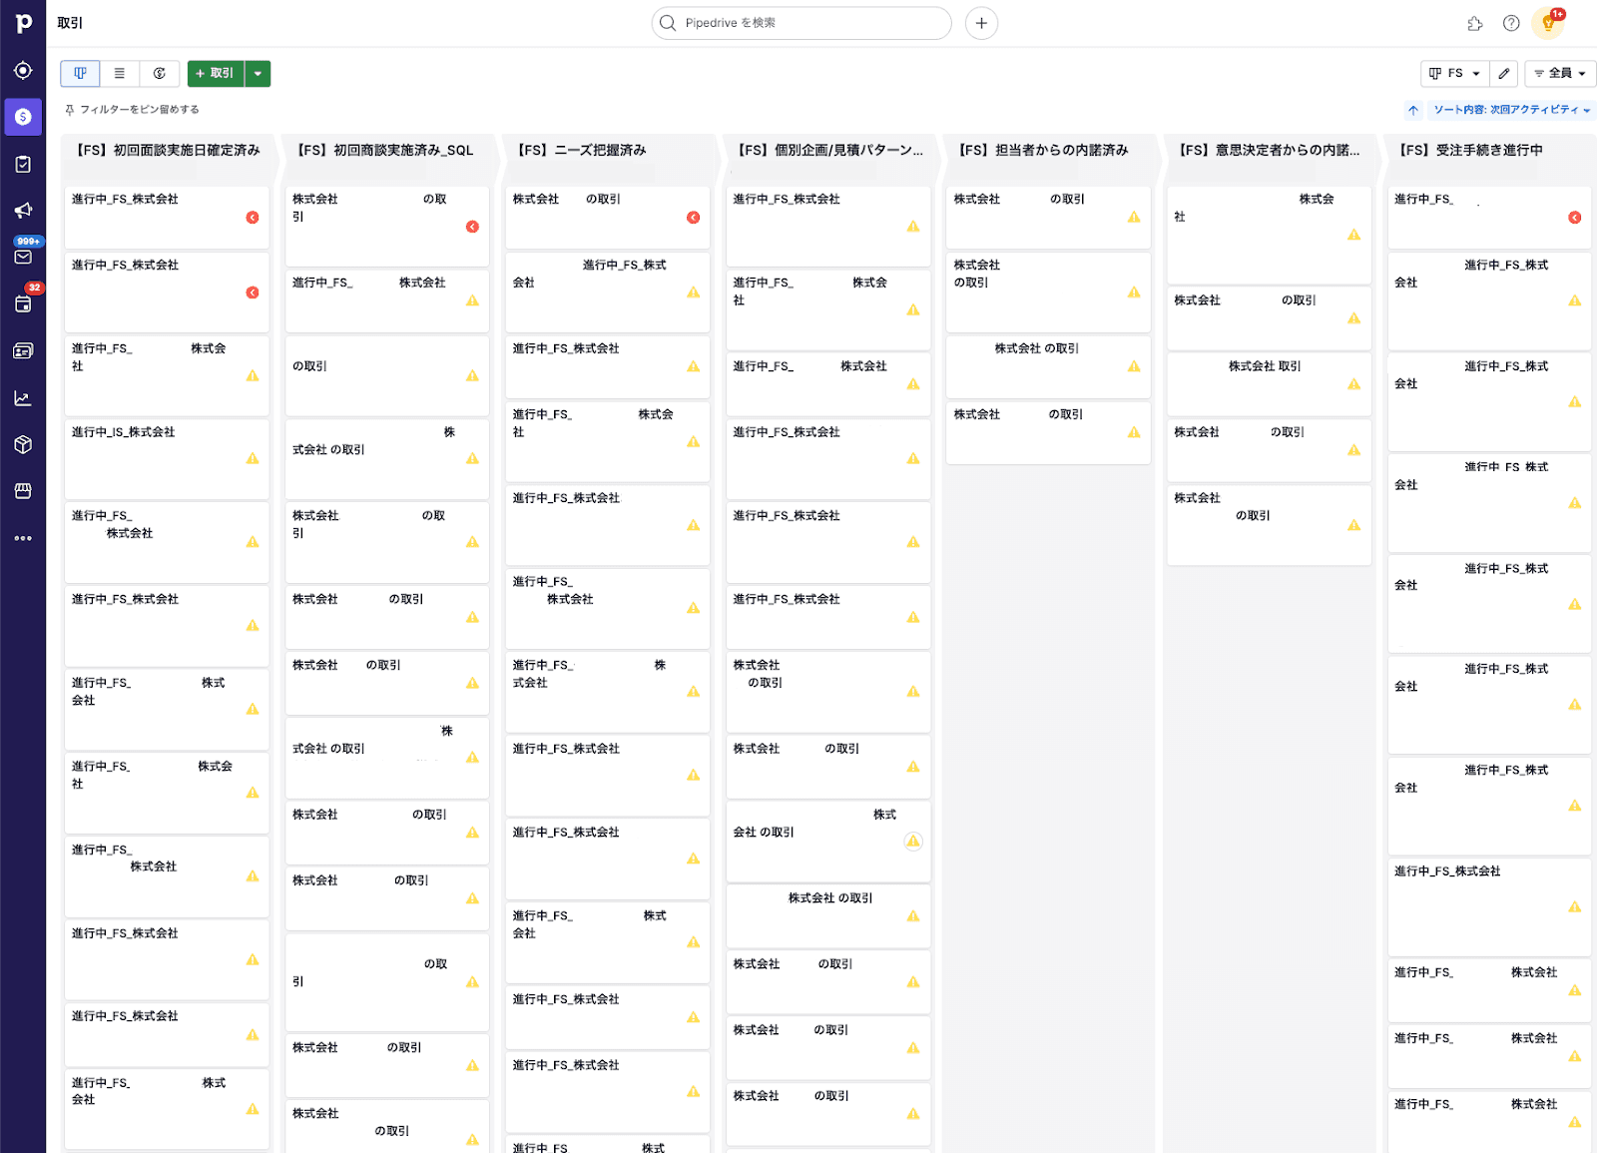This screenshot has height=1153, width=1597.
Task: Select the 初回面談実施日確定済み stage header
Action: click(x=167, y=150)
